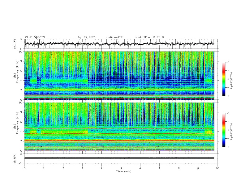This screenshot has height=189, width=245.
Task: Click the "VLF Spectra" title text
Action: coord(35,37)
